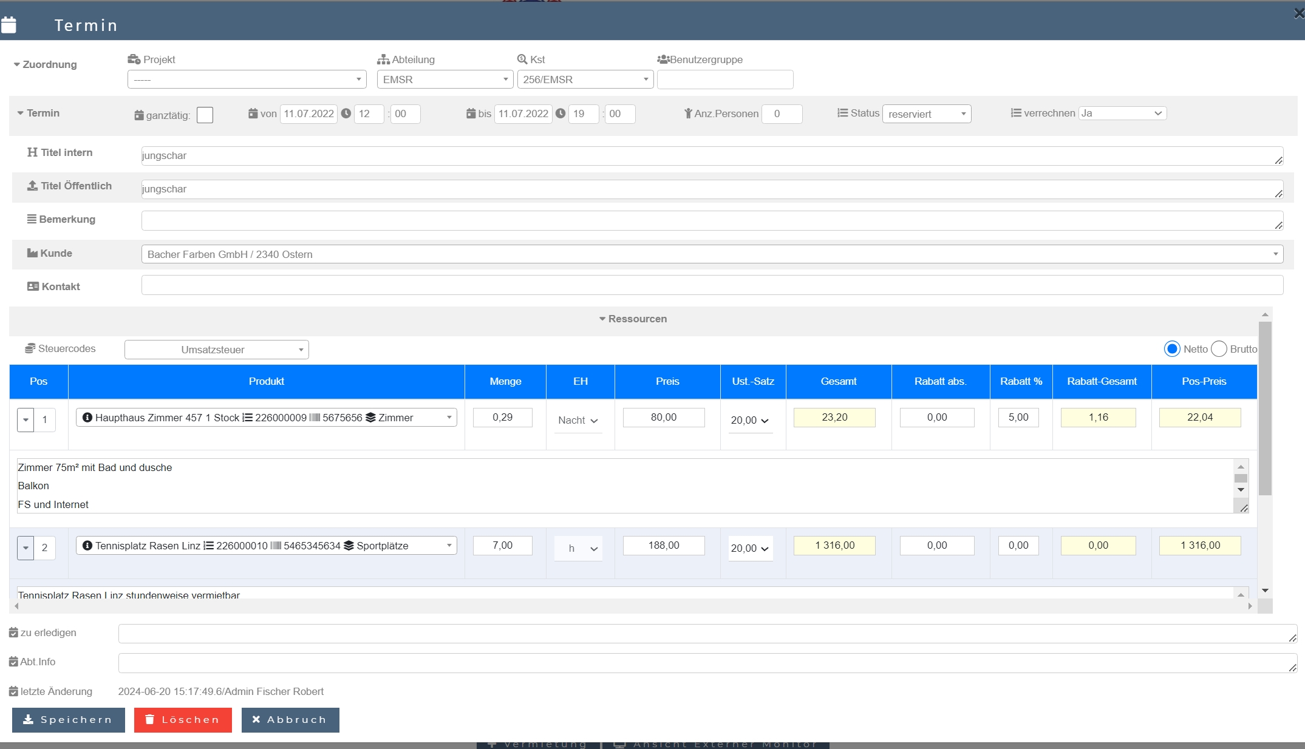Open the Umsatzsteuer Steuercodes dropdown
The image size is (1305, 749).
tap(216, 350)
